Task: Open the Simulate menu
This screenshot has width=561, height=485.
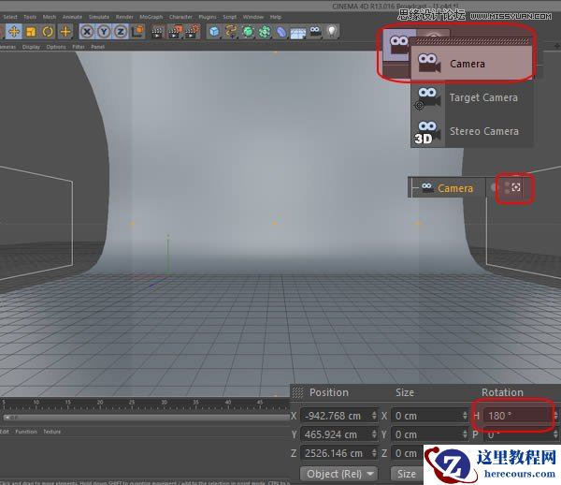Action: coord(99,17)
